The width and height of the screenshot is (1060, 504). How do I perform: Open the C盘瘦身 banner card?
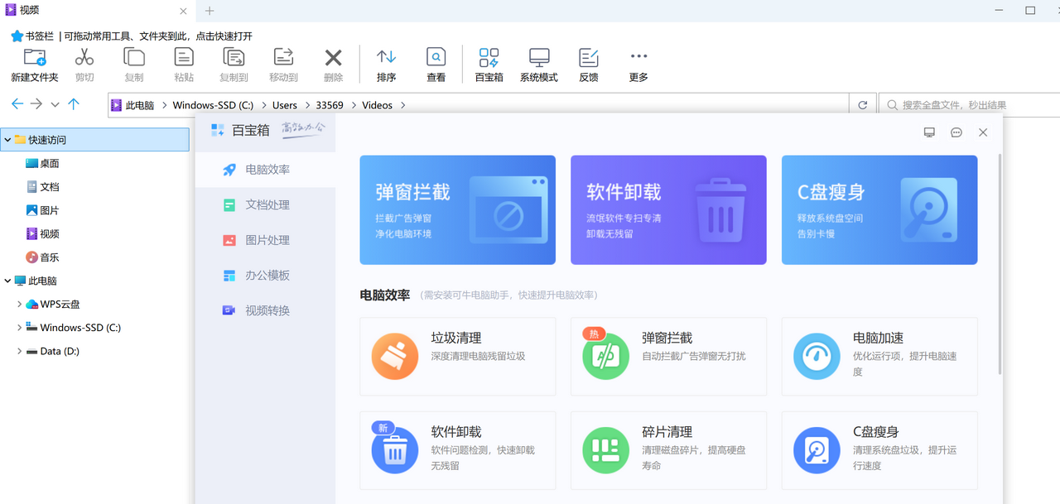[x=879, y=209]
